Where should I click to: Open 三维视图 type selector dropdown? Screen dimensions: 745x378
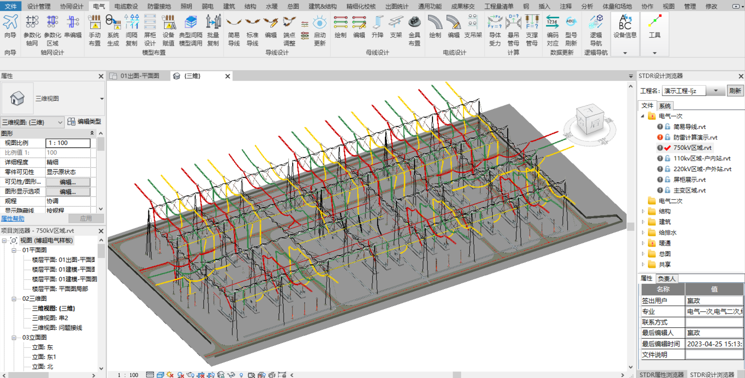point(101,99)
